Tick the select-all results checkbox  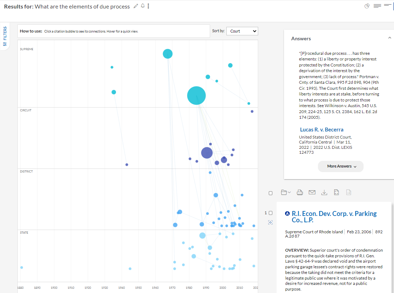271,193
